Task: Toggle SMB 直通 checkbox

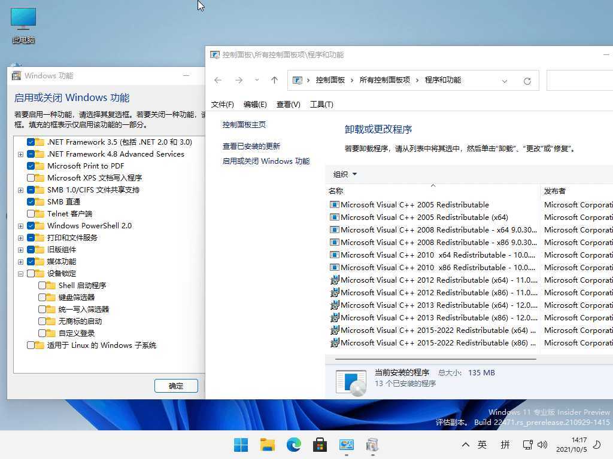Action: (31, 202)
